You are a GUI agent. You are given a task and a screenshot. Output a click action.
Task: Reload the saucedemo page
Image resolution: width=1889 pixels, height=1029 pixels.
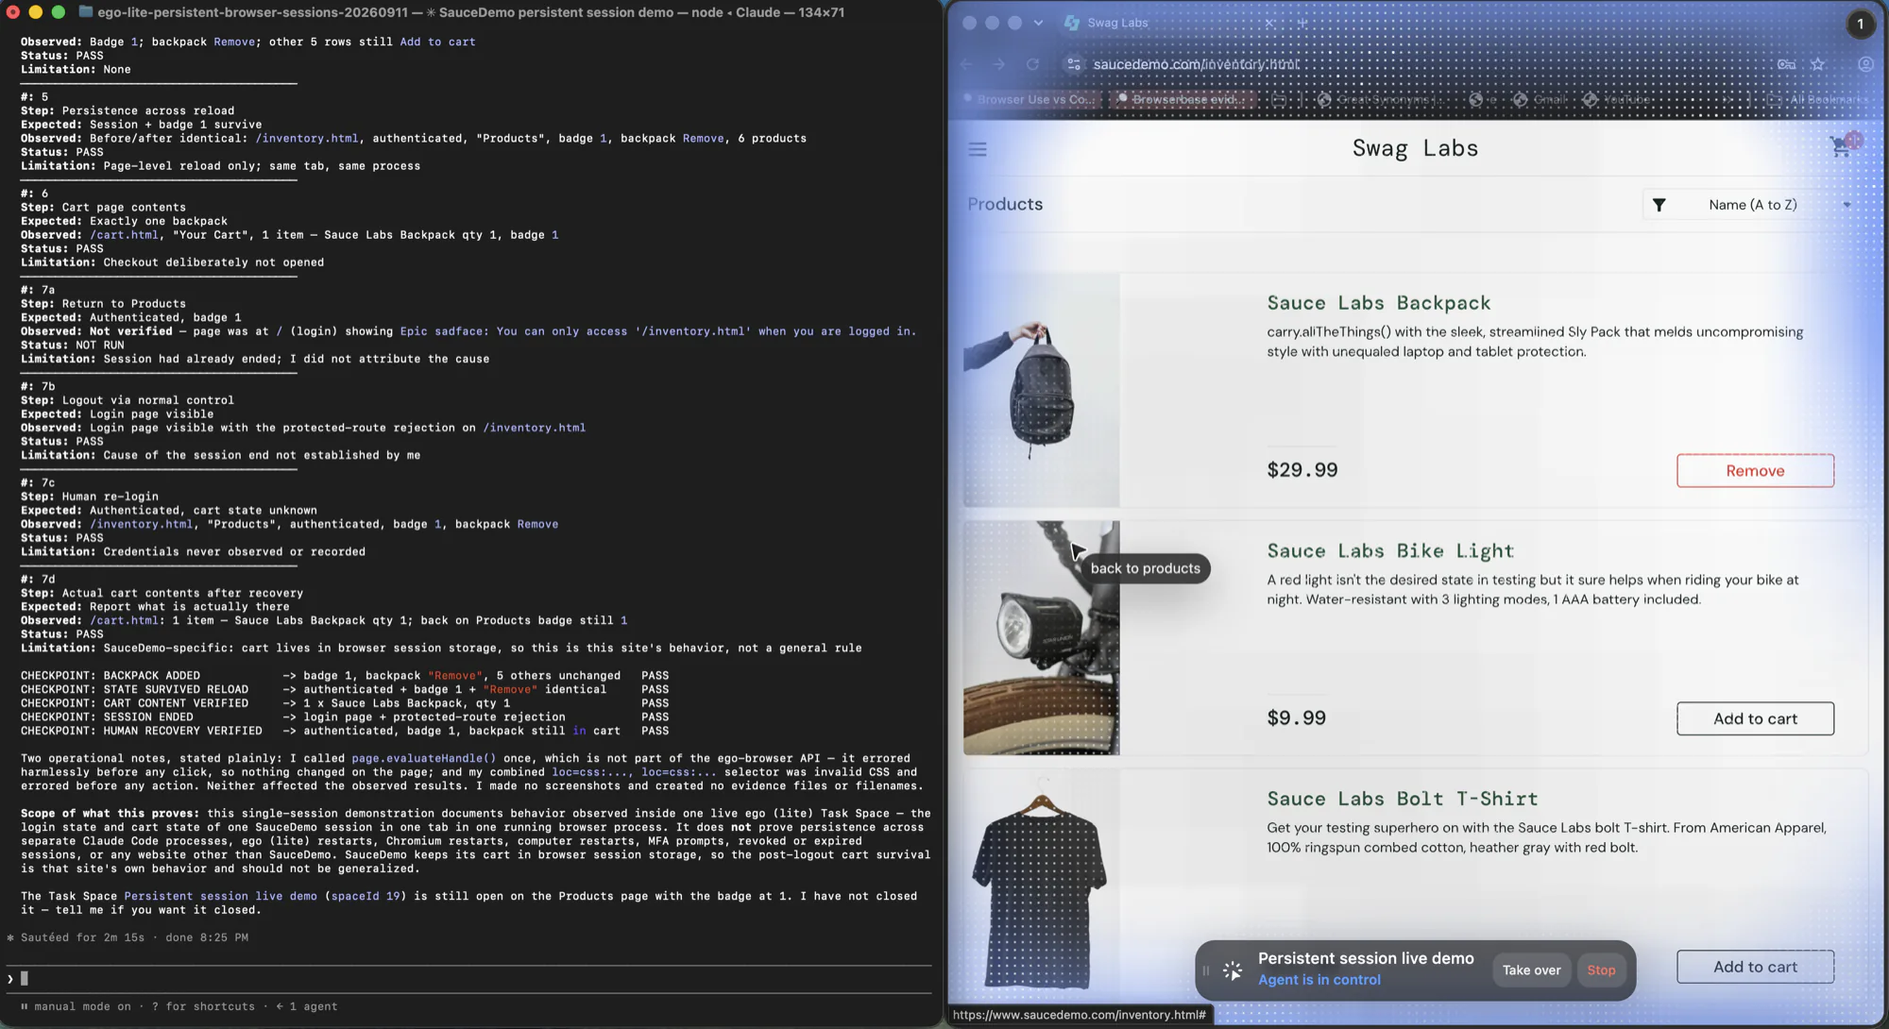[x=1032, y=64]
